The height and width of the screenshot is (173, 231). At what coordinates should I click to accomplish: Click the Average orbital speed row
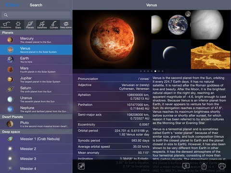[113, 147]
